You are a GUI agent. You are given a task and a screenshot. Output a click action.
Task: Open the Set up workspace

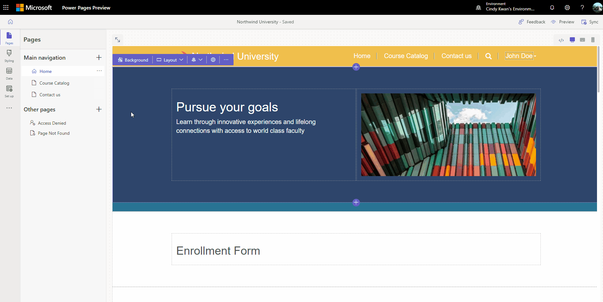click(9, 91)
